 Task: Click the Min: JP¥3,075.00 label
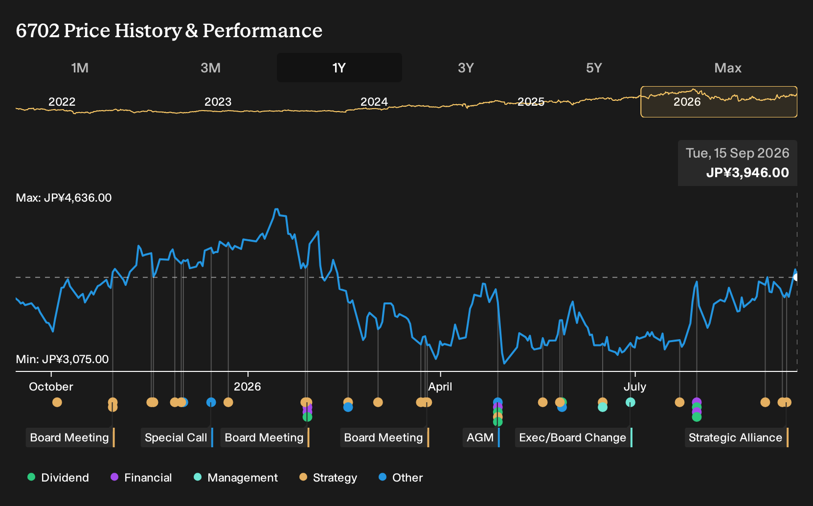click(62, 359)
